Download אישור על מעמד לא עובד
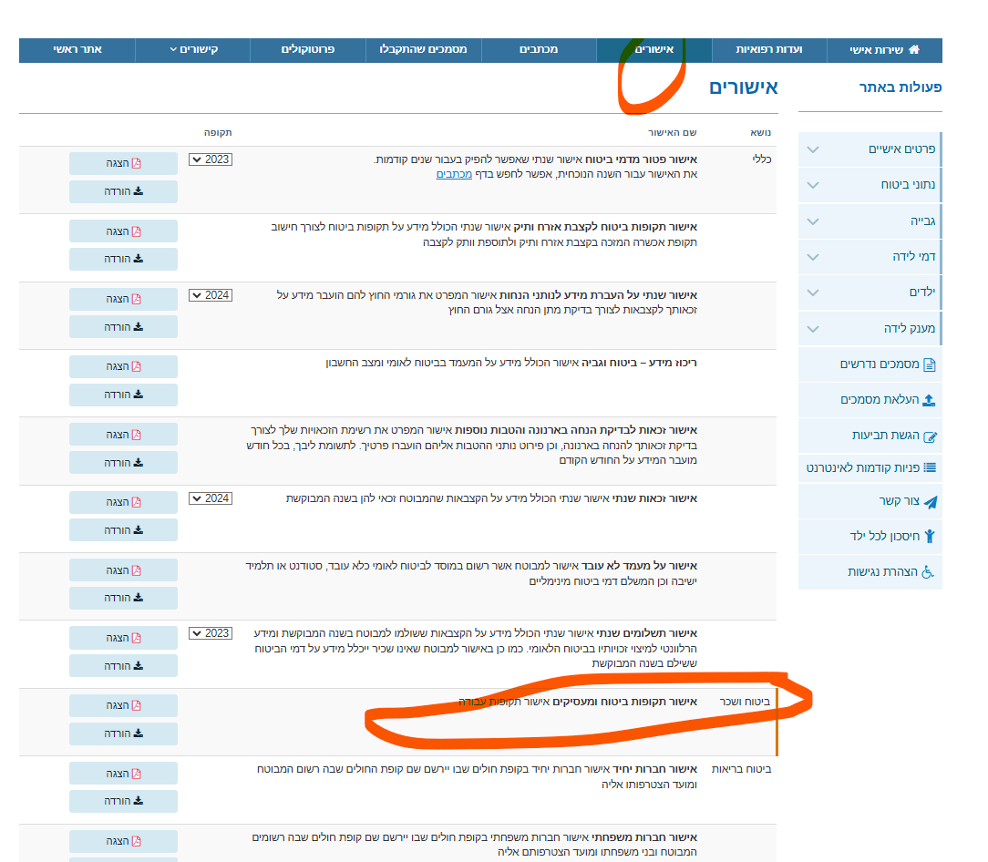988x862 pixels. (x=124, y=598)
